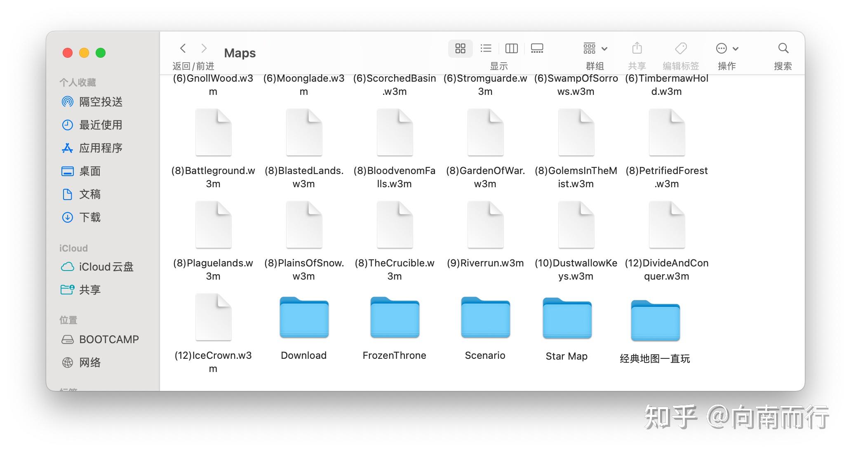Expand the 操作 actions menu
The image size is (851, 452).
[x=726, y=48]
